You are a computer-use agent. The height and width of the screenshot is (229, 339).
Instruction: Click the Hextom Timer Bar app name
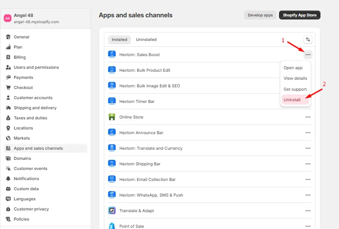click(x=137, y=101)
